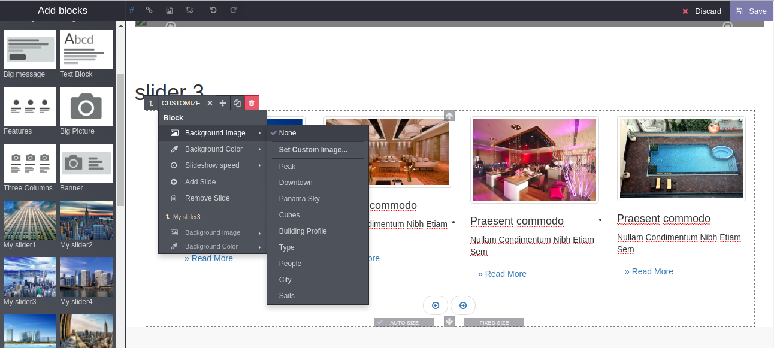Pick the Features block thumbnail
Image resolution: width=774 pixels, height=348 pixels.
click(x=30, y=107)
